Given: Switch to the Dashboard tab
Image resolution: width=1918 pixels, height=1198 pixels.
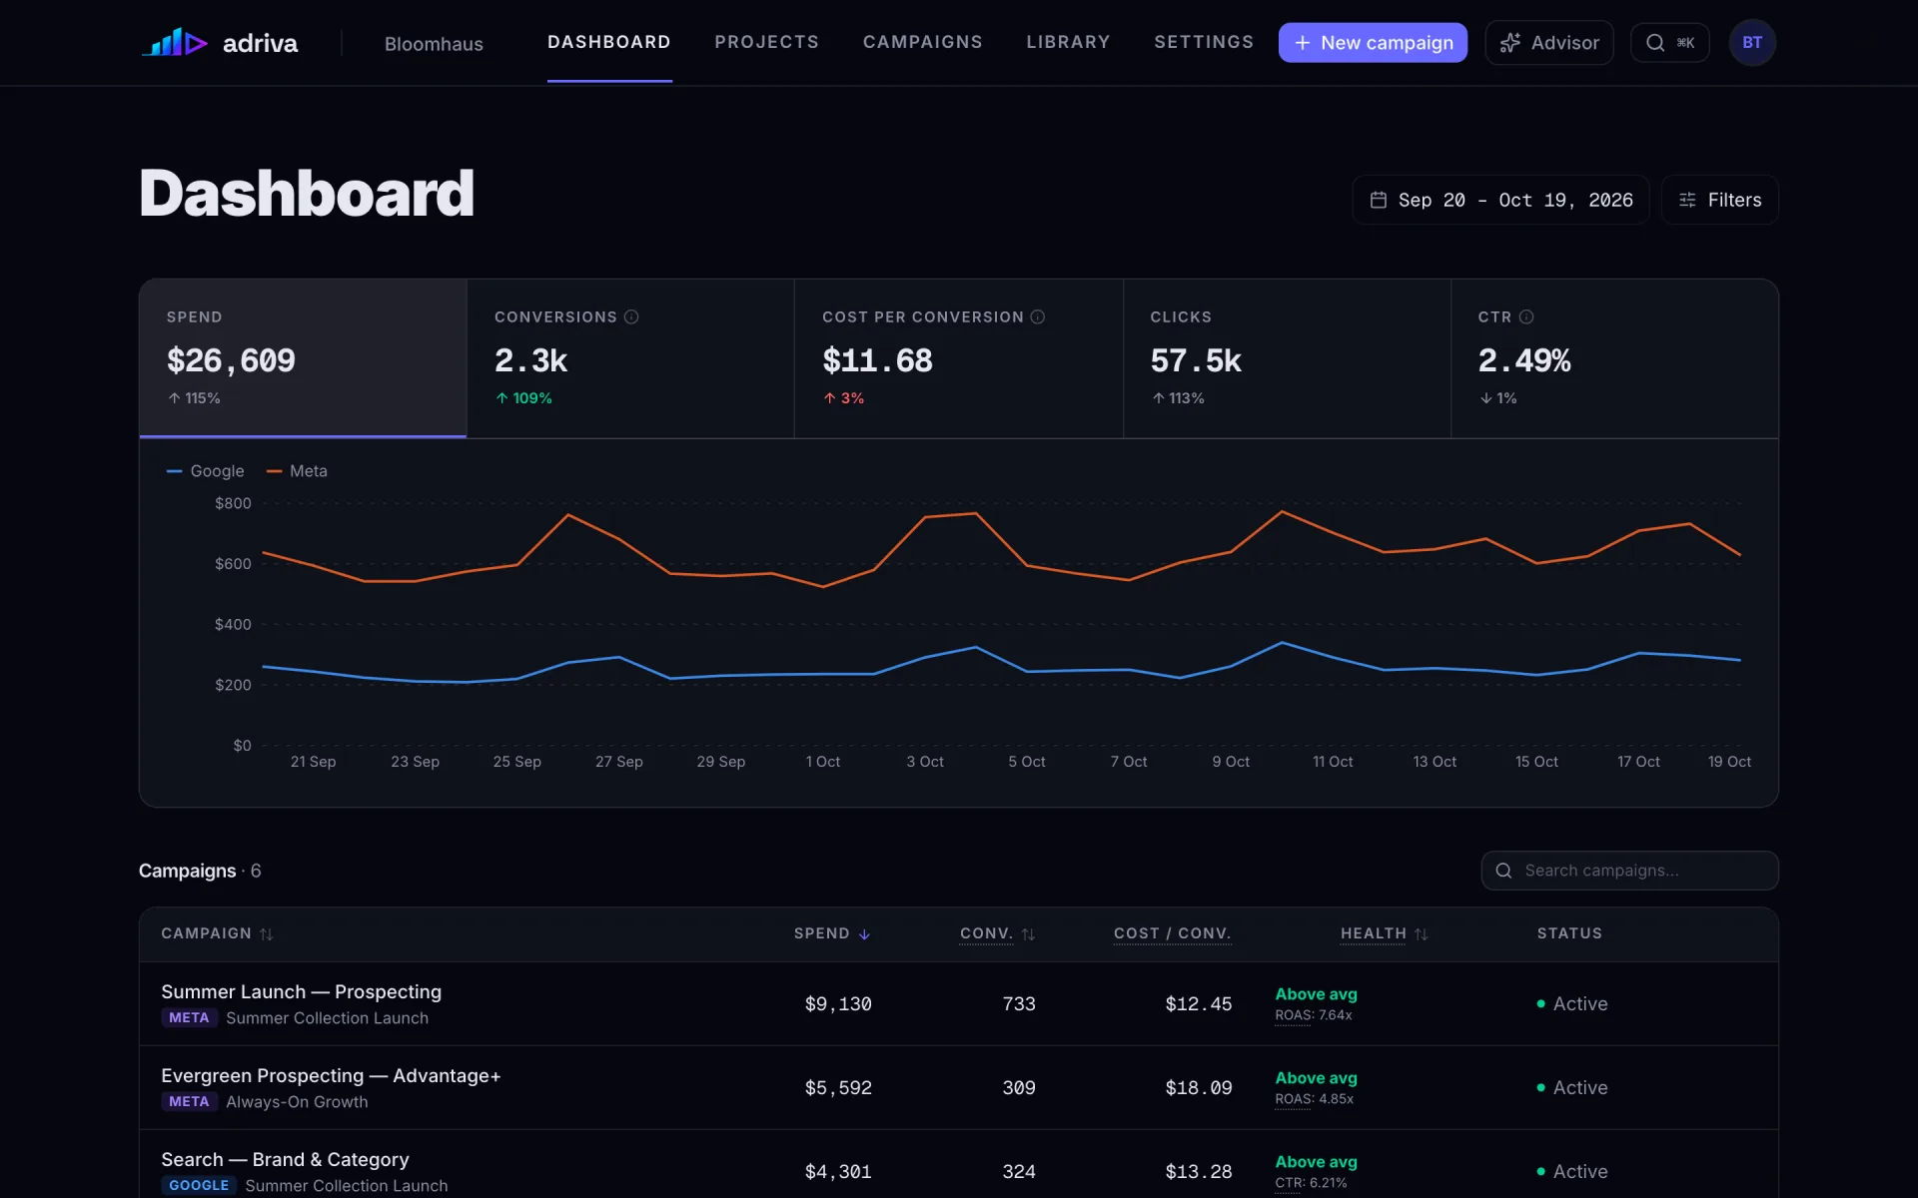Looking at the screenshot, I should 609,42.
